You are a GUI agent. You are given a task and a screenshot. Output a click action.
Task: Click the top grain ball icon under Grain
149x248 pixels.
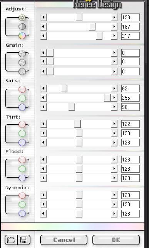(x=22, y=53)
